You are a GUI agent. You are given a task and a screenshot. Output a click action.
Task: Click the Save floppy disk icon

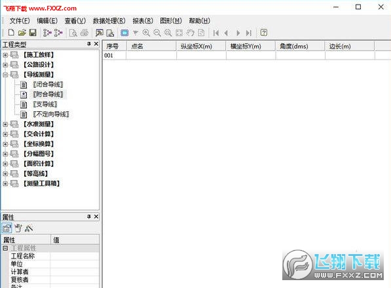[33, 33]
